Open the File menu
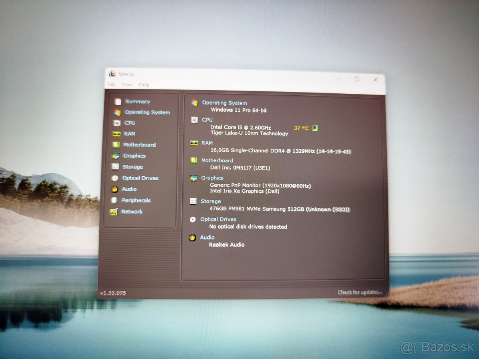Viewport: 479px width, 359px height. pyautogui.click(x=112, y=85)
